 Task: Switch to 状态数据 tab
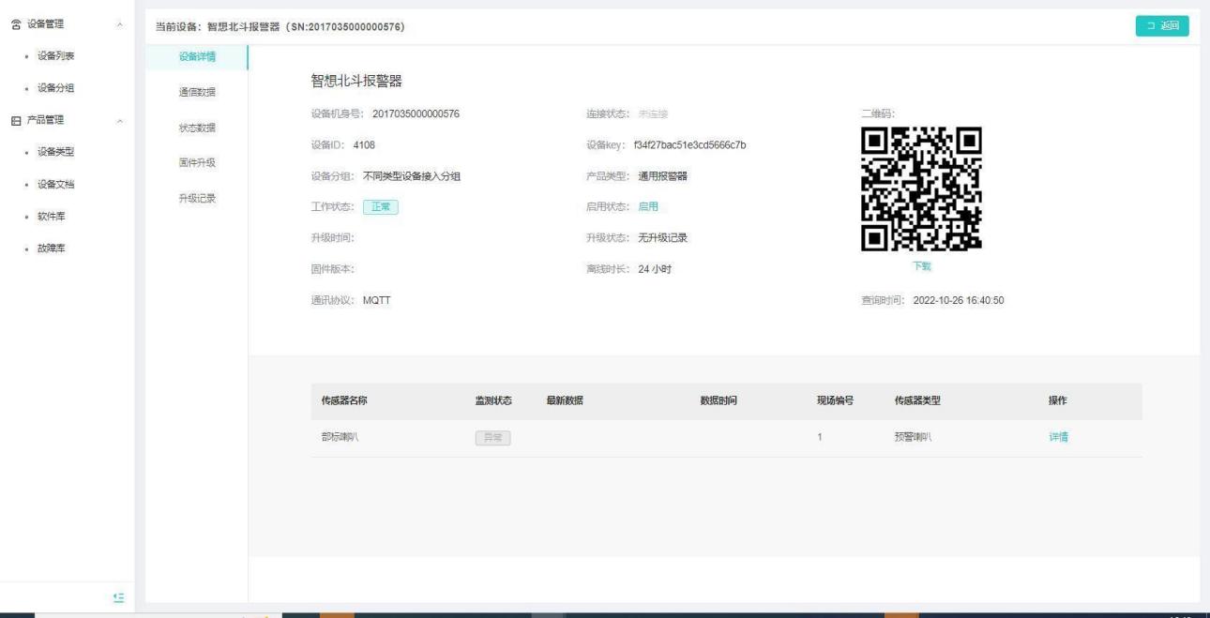[197, 128]
